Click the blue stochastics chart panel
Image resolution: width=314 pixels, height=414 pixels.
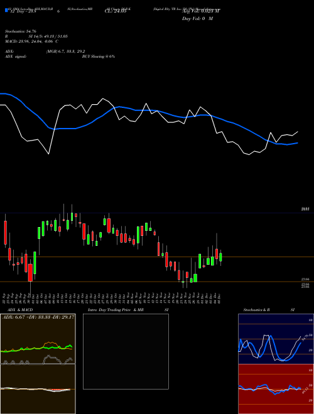pos(276,339)
